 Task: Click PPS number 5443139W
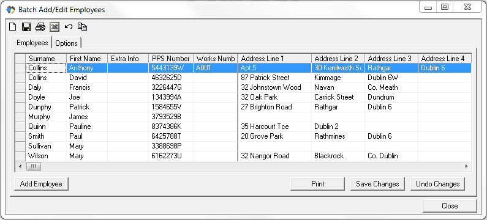coord(171,68)
